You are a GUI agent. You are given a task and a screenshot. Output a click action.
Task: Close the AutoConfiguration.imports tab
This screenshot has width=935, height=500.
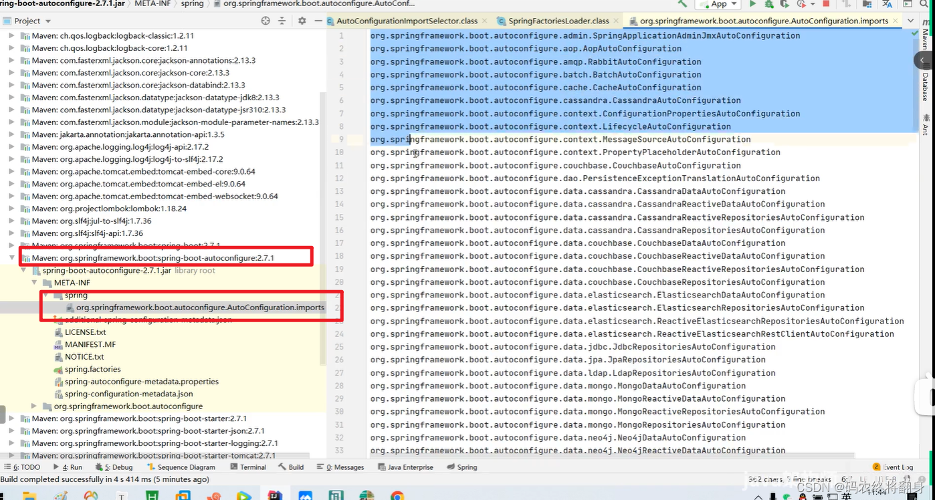896,21
